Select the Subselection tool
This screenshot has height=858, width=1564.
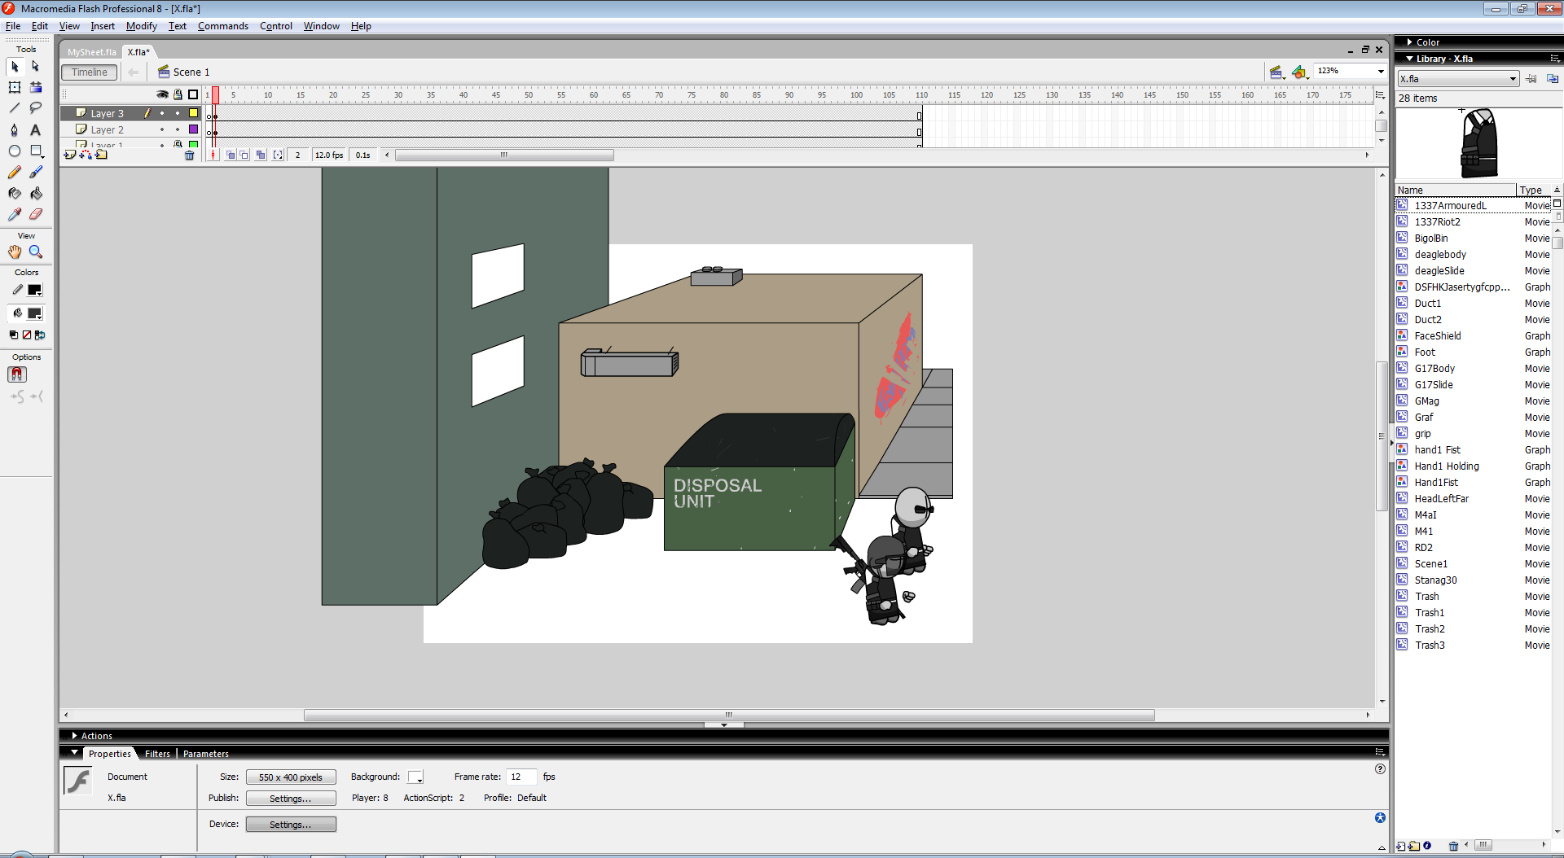click(36, 67)
